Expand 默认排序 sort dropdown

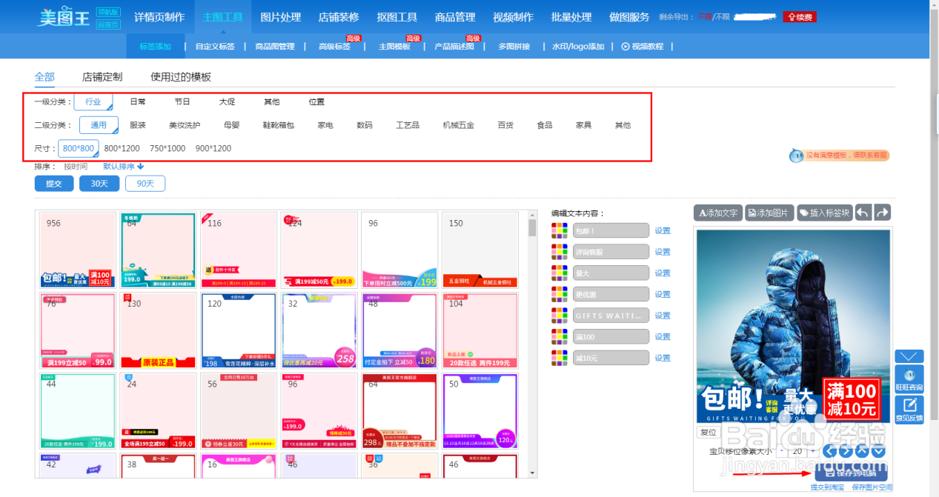[123, 167]
